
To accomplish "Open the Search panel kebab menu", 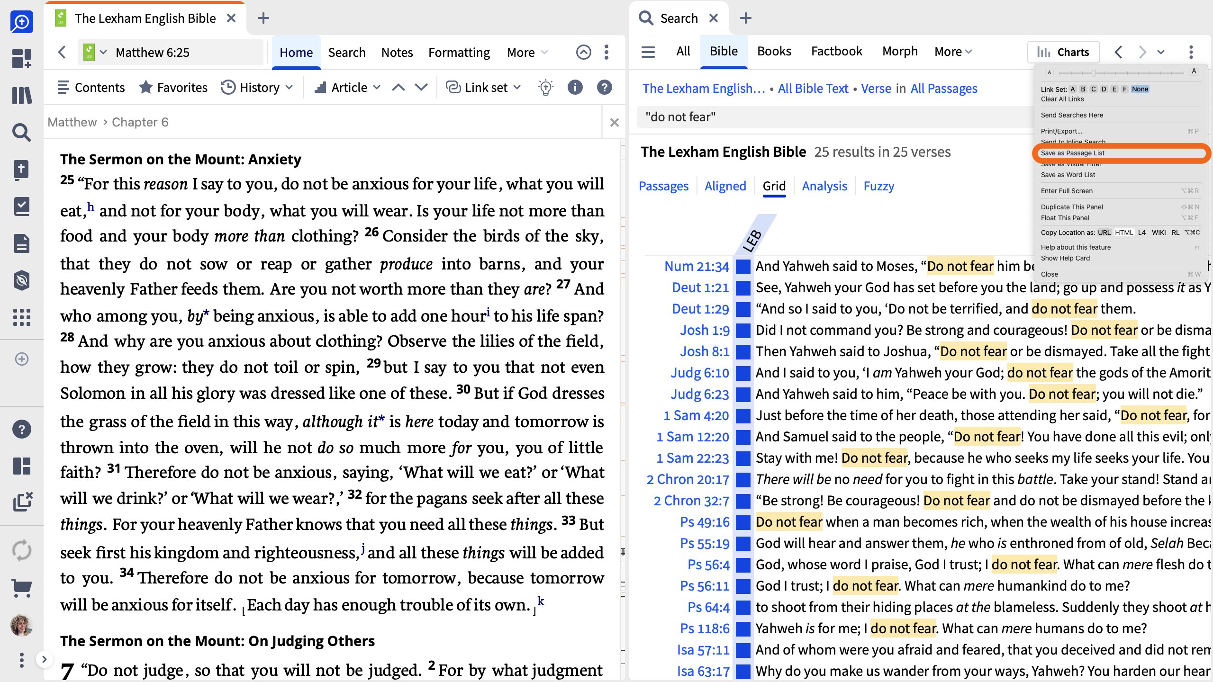I will [x=1191, y=52].
